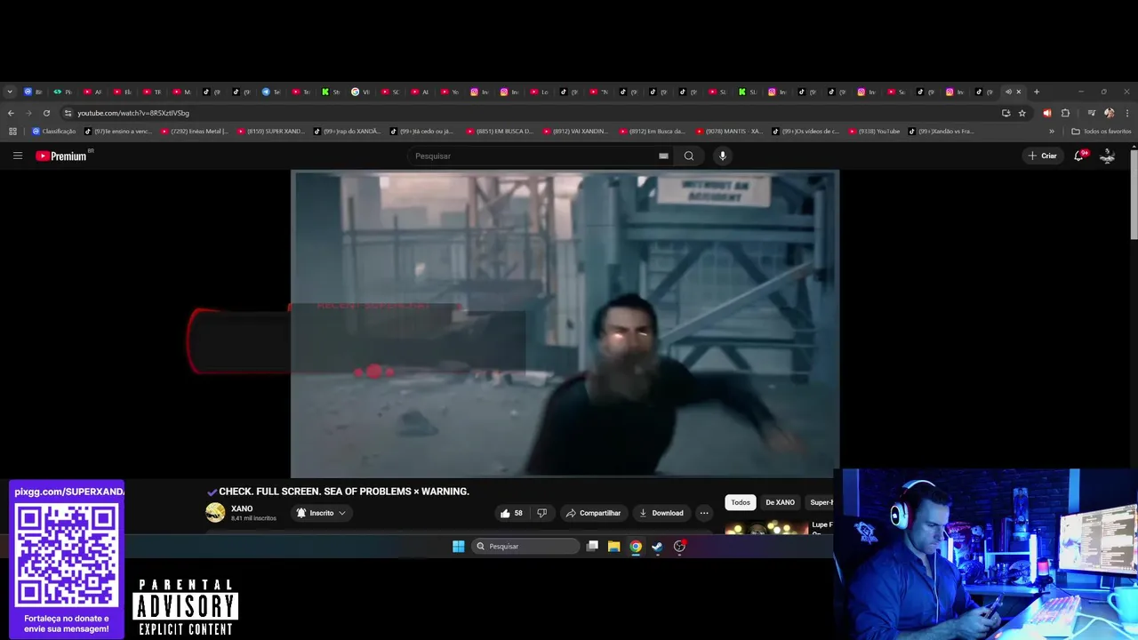Reload the page with refresh icon
1138x640 pixels.
tap(46, 113)
